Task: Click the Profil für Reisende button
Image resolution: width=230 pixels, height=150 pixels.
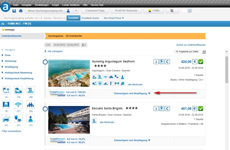Action: (126, 11)
